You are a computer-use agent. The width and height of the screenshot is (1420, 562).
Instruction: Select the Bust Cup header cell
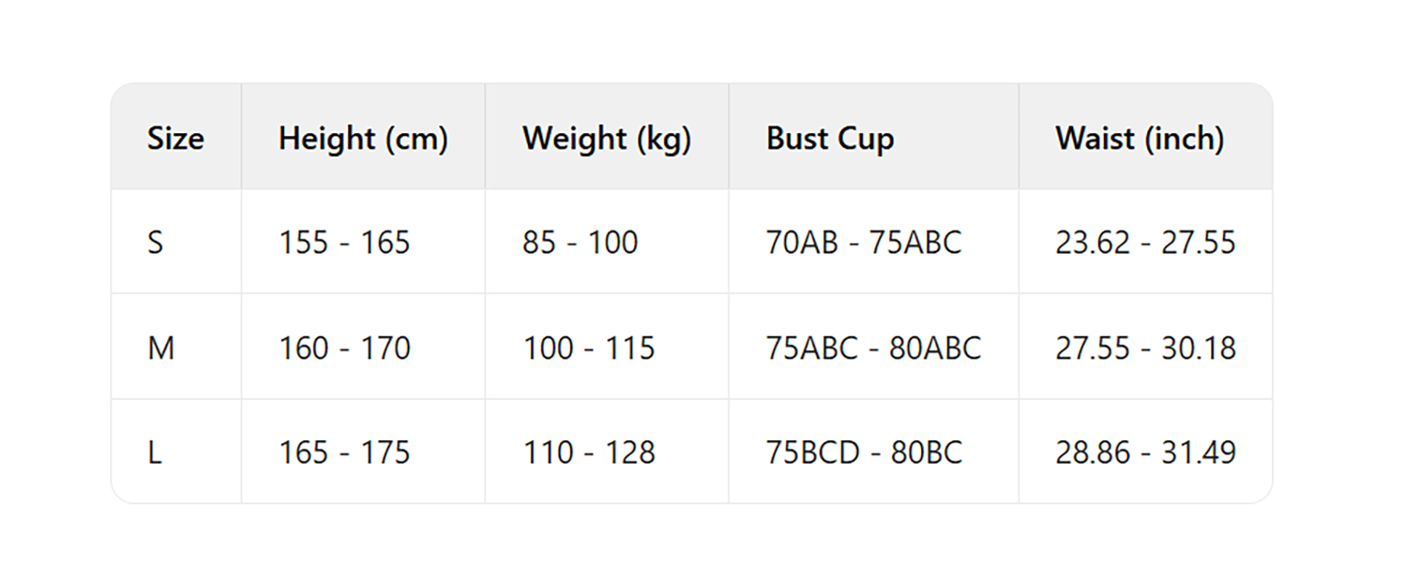pyautogui.click(x=874, y=137)
